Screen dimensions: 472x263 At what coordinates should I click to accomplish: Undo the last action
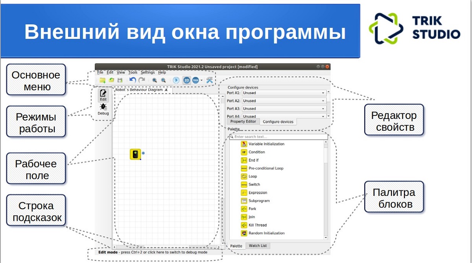click(133, 80)
